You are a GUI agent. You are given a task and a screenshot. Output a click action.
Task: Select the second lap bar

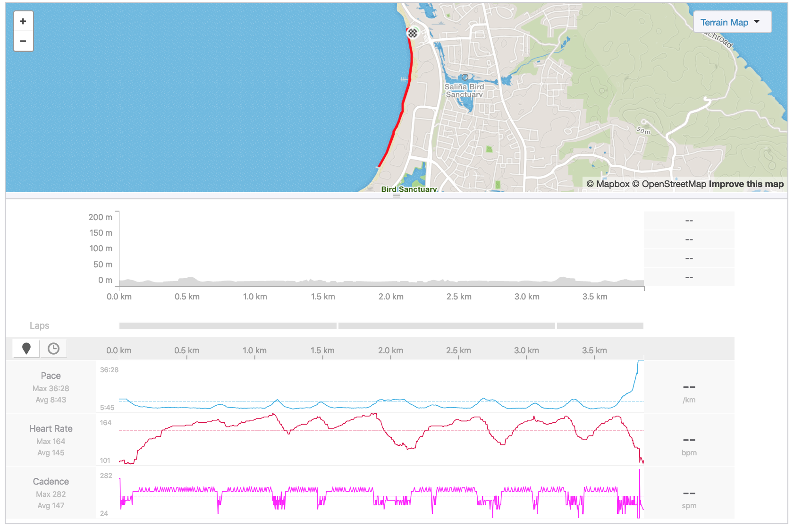[447, 325]
